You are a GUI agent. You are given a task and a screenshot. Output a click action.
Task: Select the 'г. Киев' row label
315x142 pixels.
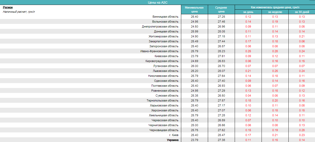click(174, 135)
